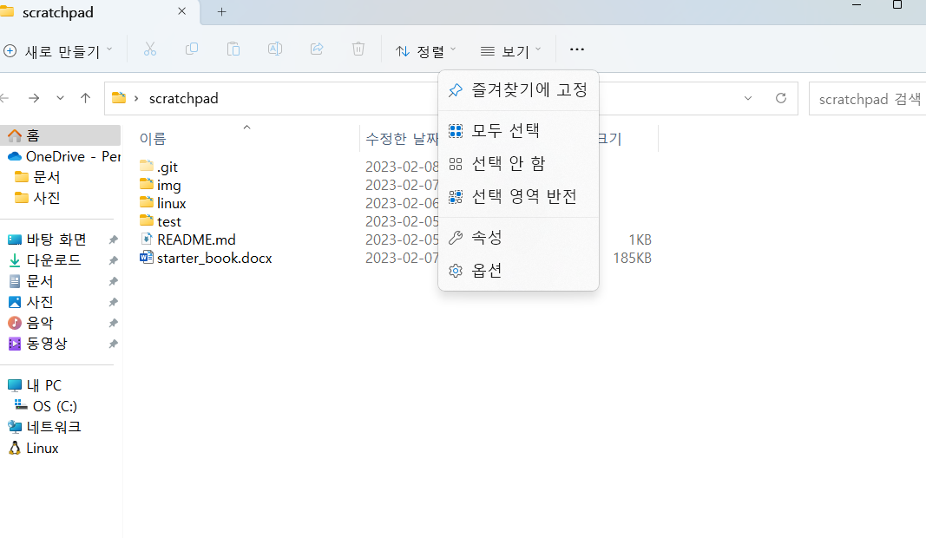Click the Paste icon
The width and height of the screenshot is (926, 538).
(233, 49)
